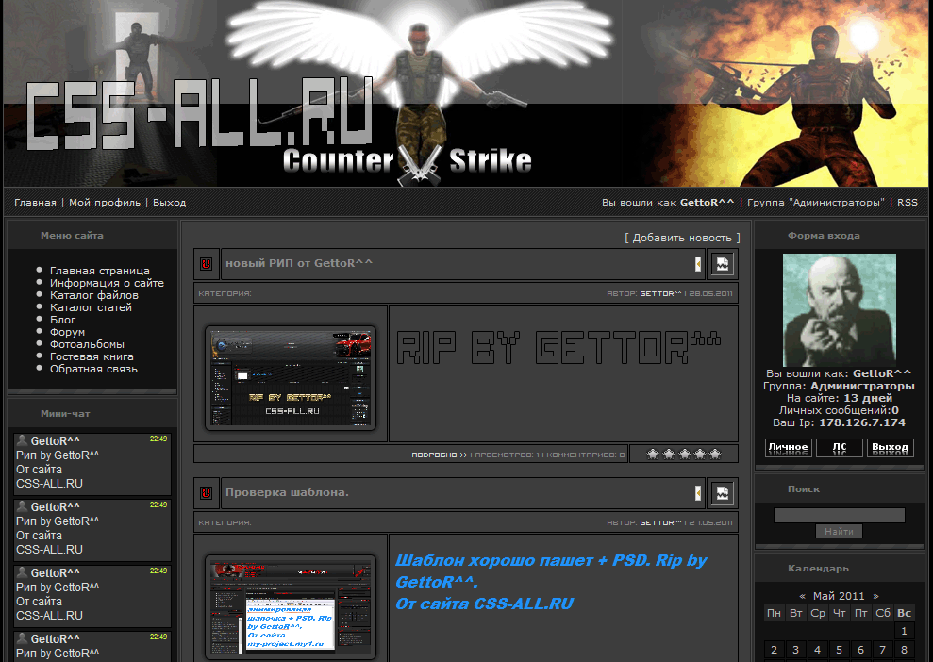
Task: Open the Counter Strike logo in the header
Action: tap(408, 162)
